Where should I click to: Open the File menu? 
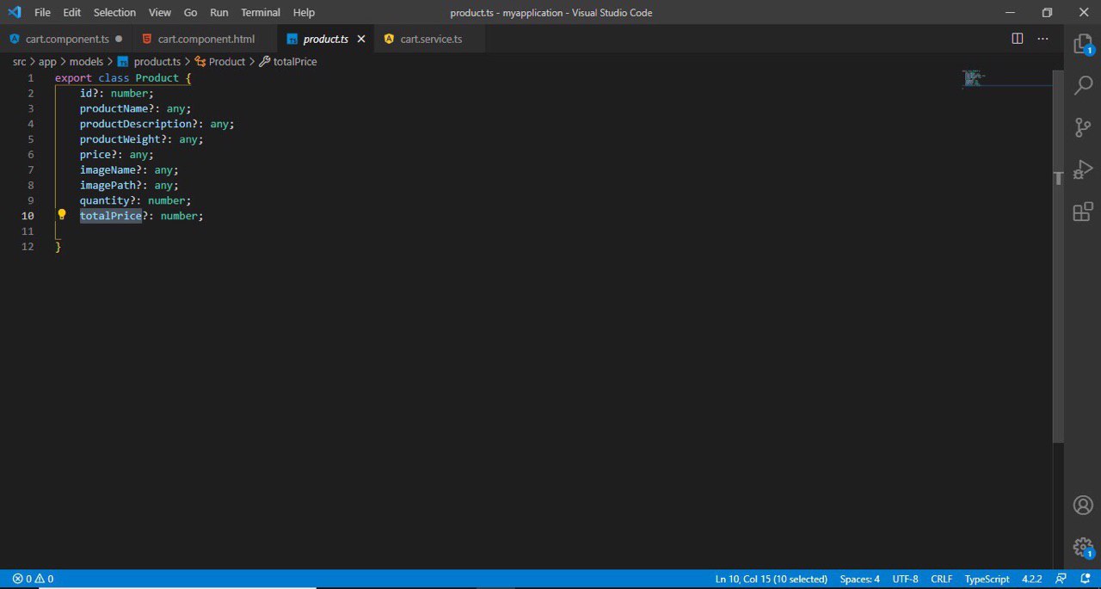coord(42,12)
